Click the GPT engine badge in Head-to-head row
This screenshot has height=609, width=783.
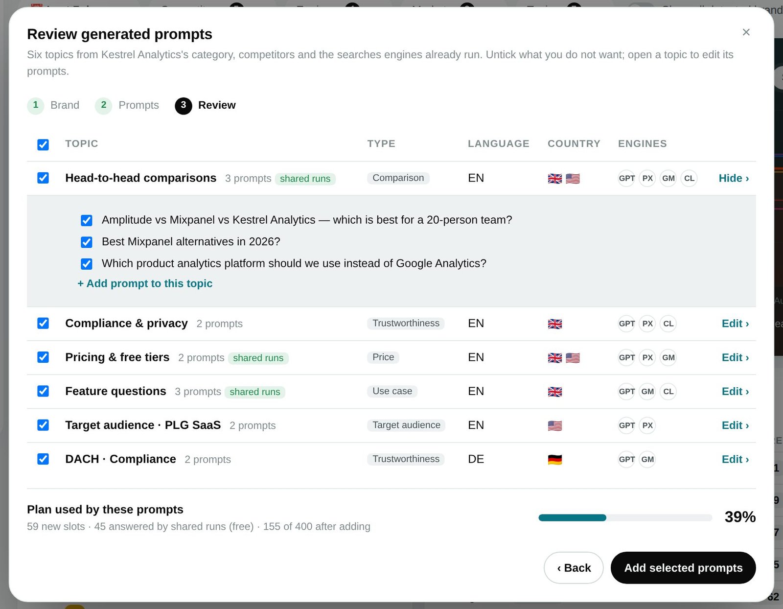tap(626, 178)
